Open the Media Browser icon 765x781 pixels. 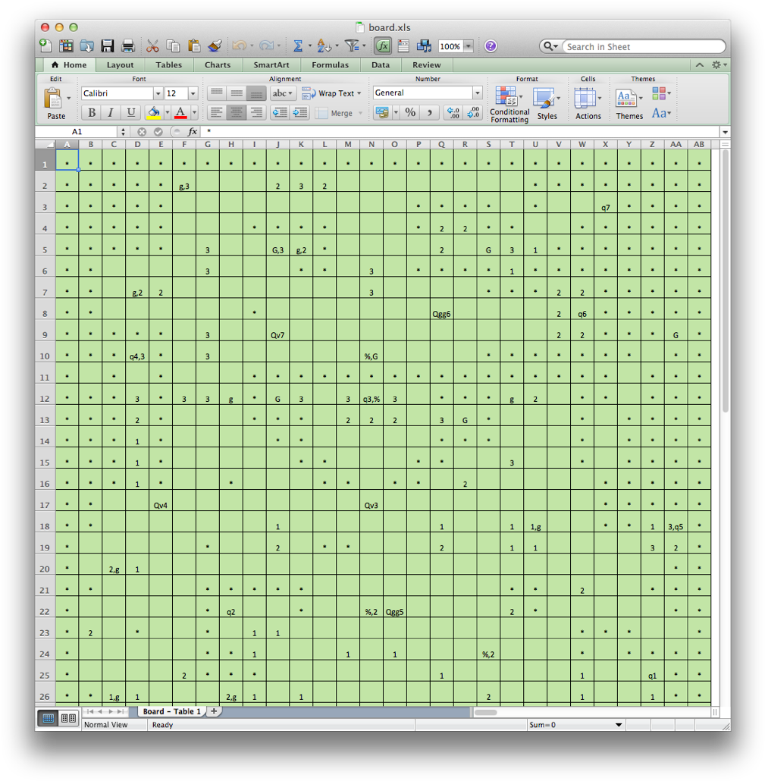click(x=425, y=45)
